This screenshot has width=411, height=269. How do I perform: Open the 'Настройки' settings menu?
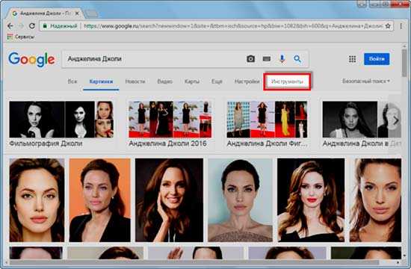coord(247,81)
